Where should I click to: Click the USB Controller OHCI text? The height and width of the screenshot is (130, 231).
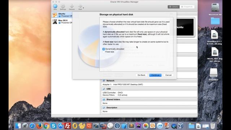pos(113,92)
